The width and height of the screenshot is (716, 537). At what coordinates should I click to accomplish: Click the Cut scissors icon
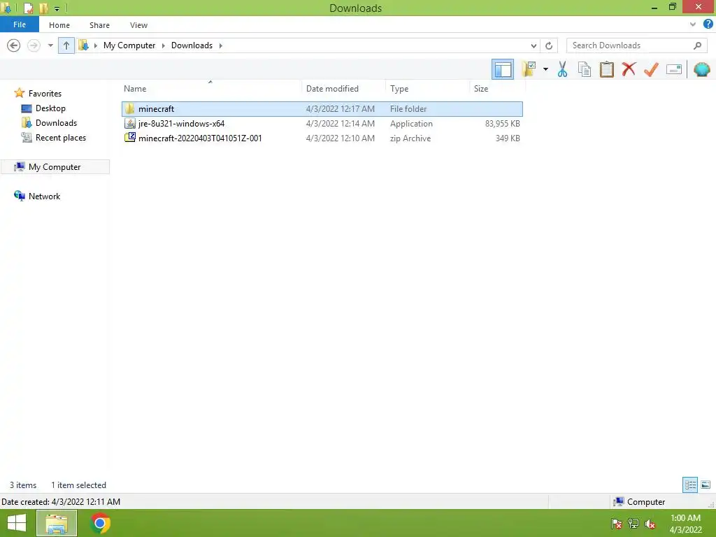pos(562,69)
